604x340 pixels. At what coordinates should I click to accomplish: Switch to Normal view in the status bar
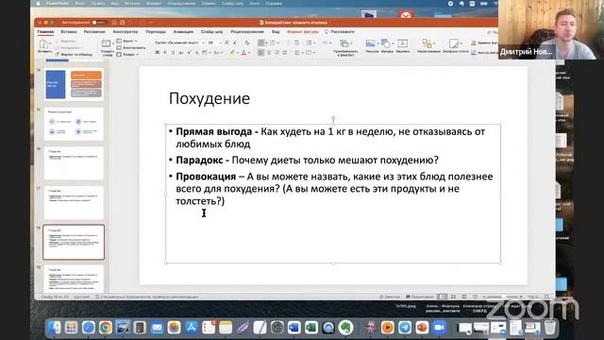(443, 297)
